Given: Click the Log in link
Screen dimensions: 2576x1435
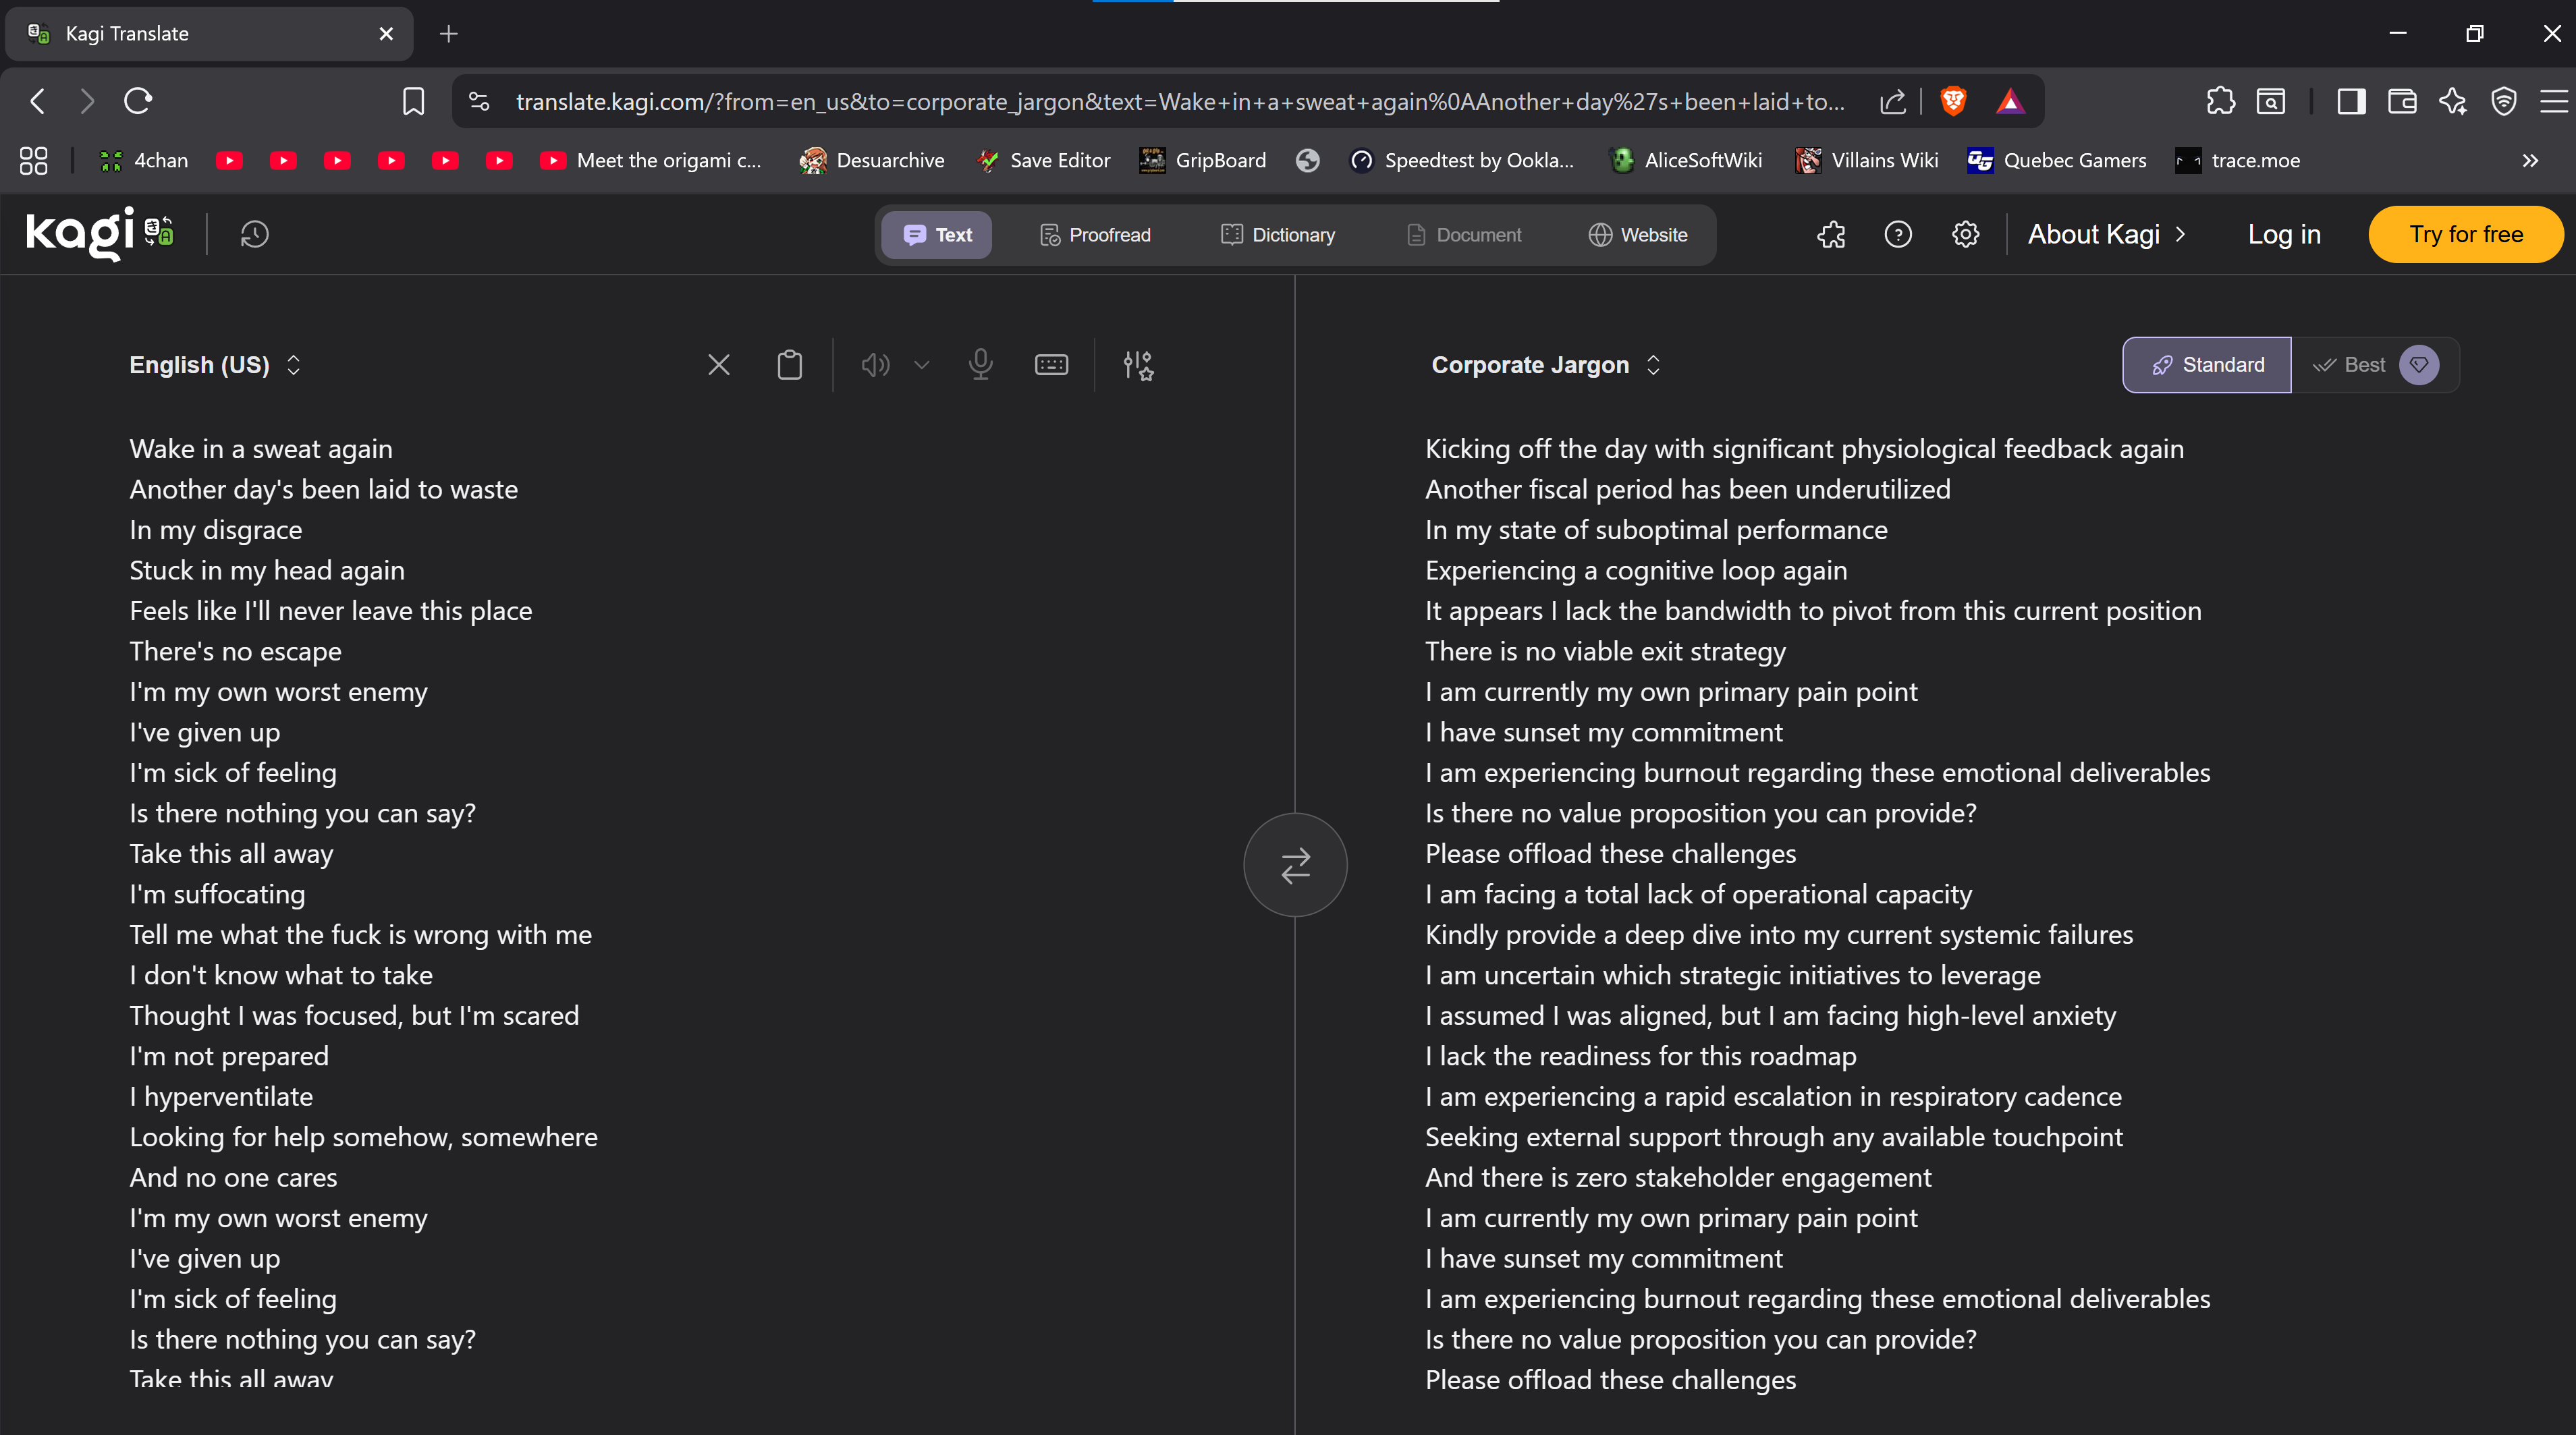Looking at the screenshot, I should (x=2283, y=234).
